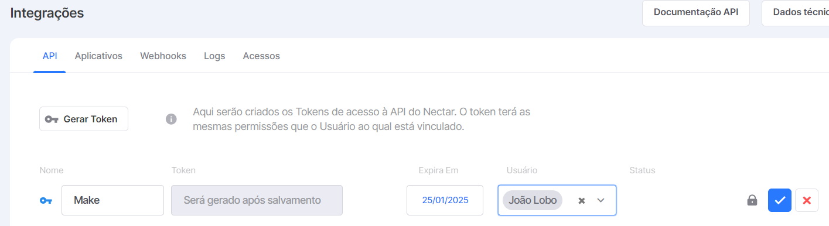Open Documentação API button
829x226 pixels.
click(x=696, y=12)
